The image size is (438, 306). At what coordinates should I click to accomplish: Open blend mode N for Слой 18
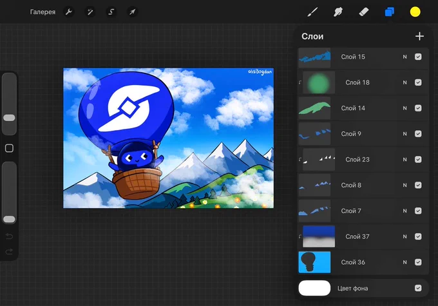click(x=405, y=82)
